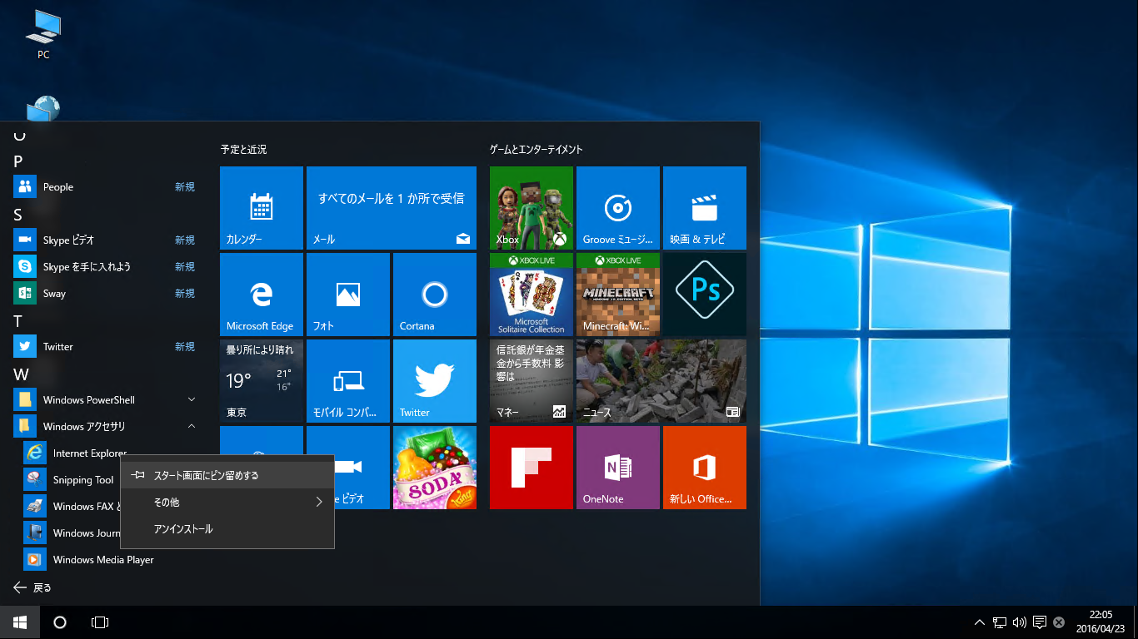The image size is (1138, 639).
Task: Open the ニュース photo tile
Action: [x=661, y=381]
